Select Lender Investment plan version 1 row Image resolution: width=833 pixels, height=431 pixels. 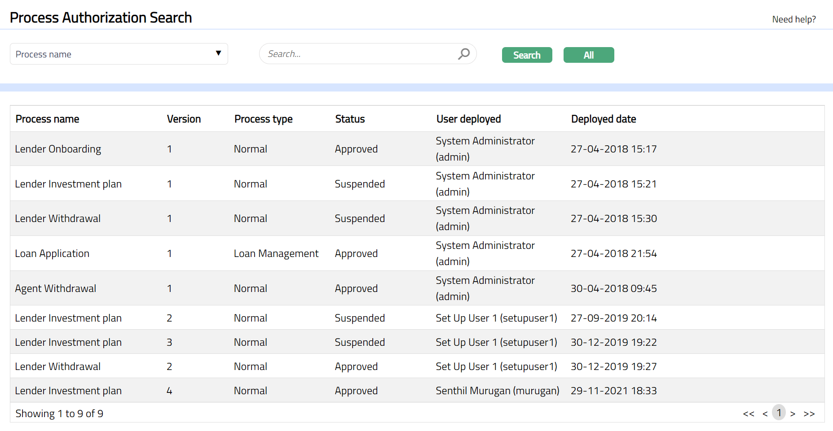pos(417,183)
